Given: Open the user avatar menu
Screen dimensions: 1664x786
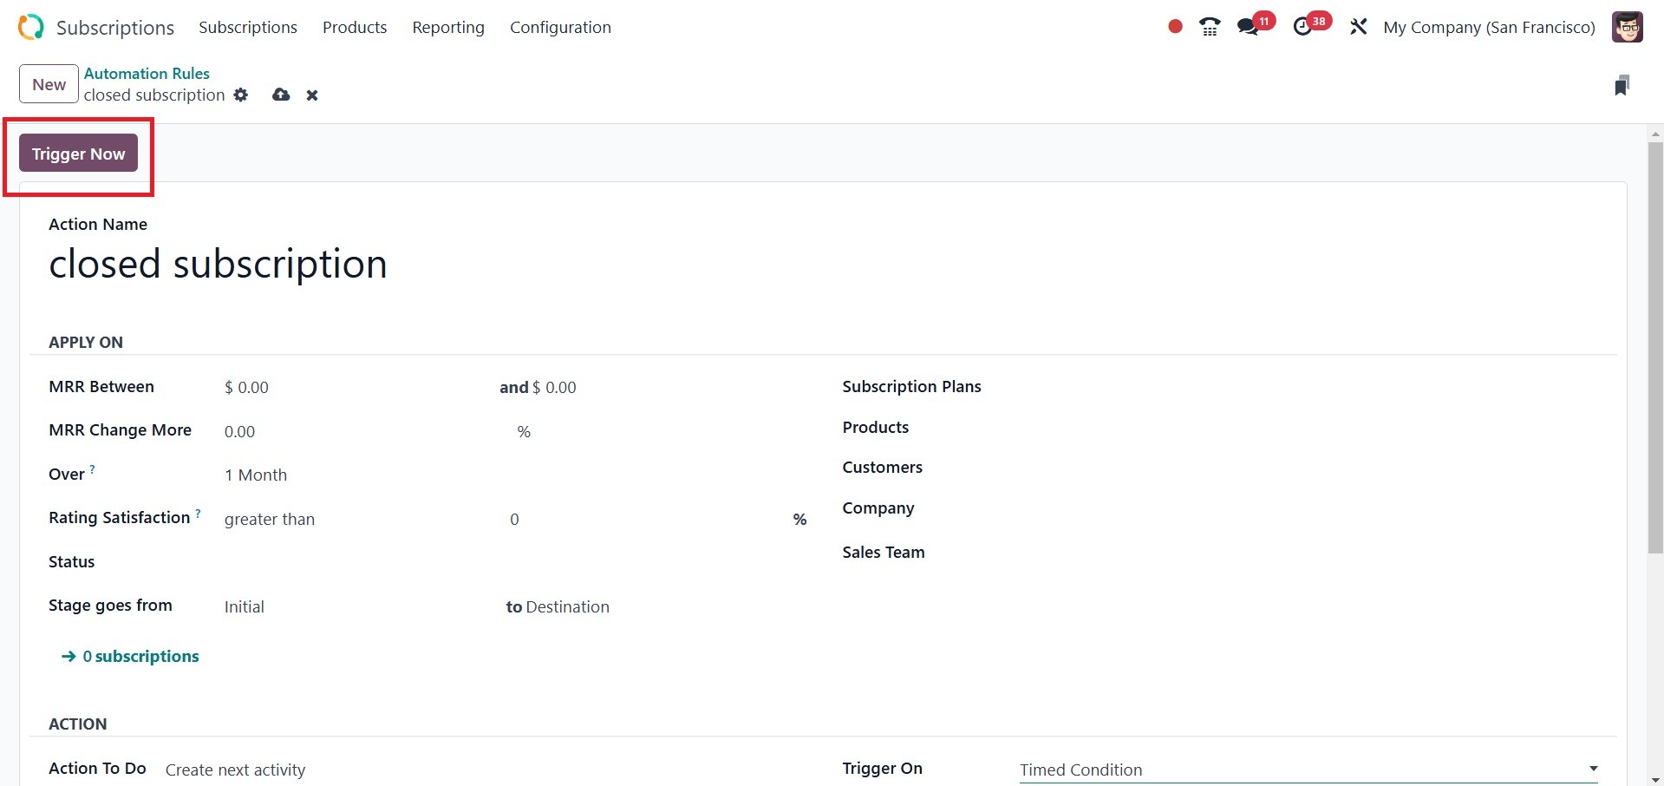Looking at the screenshot, I should tap(1627, 27).
